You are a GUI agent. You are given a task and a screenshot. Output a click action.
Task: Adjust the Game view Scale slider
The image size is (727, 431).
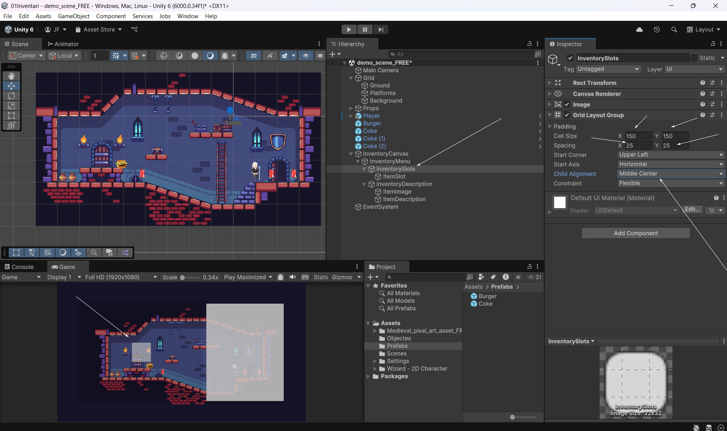coord(182,277)
